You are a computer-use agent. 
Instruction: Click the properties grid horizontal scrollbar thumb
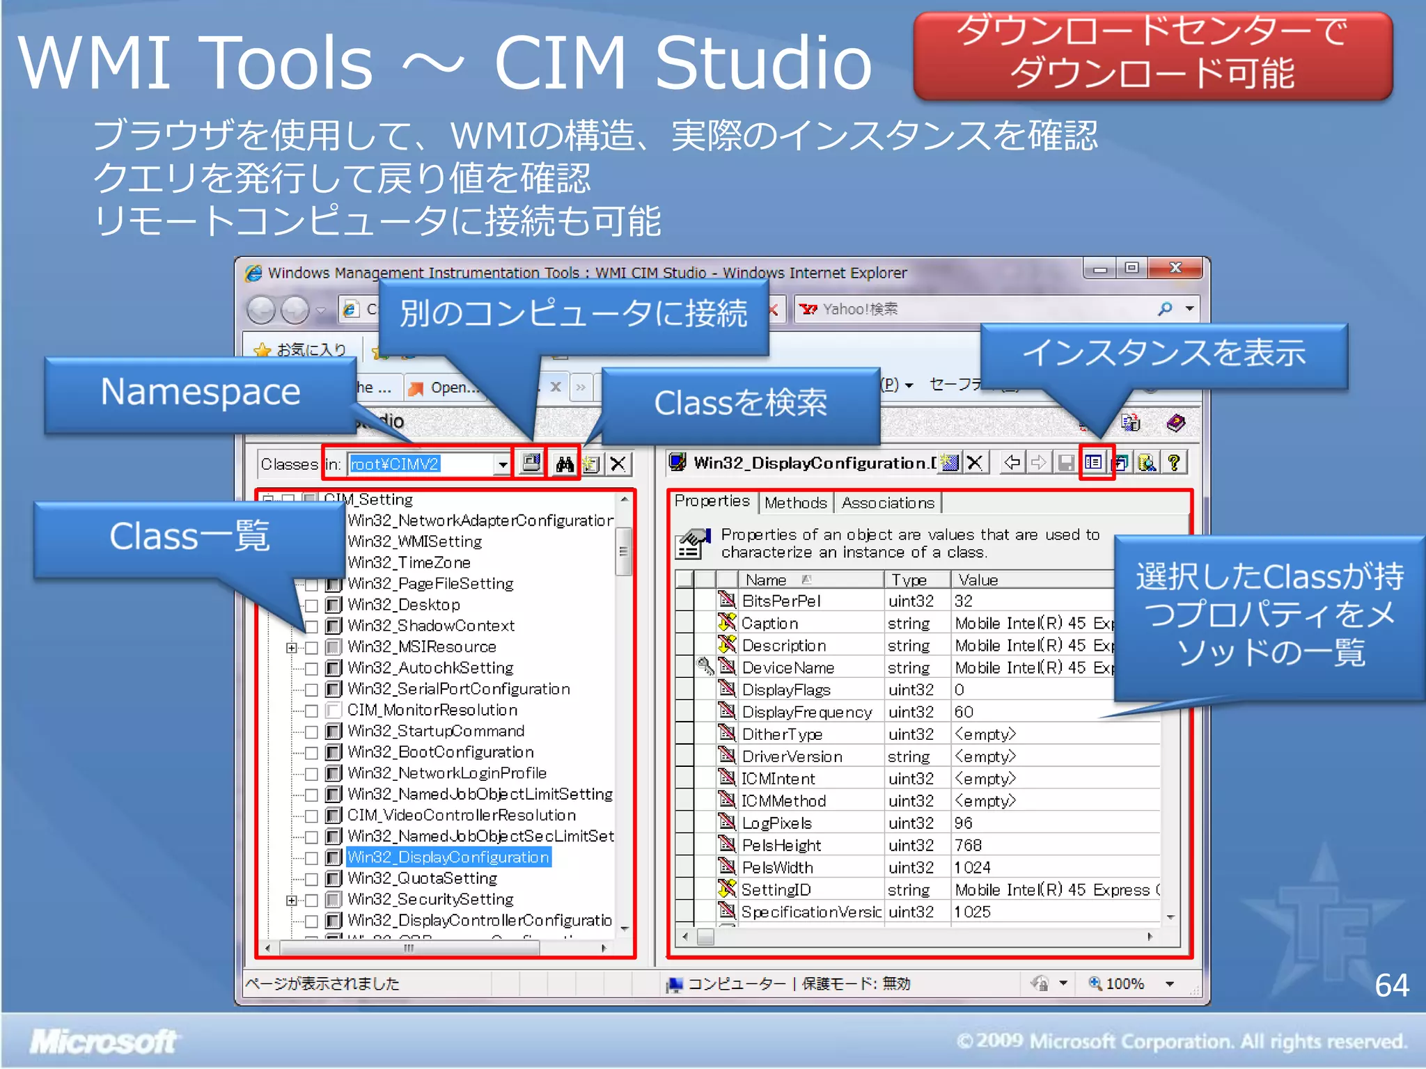705,937
